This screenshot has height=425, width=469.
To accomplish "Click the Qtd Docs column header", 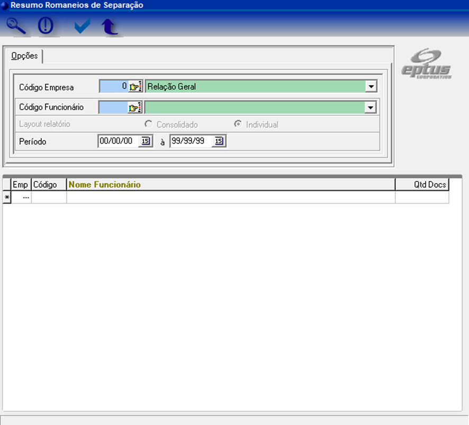I will [x=422, y=185].
